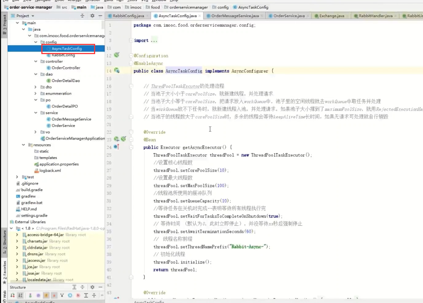Click Spring bean gutter icon on line 12
The height and width of the screenshot is (303, 423).
click(x=117, y=55)
